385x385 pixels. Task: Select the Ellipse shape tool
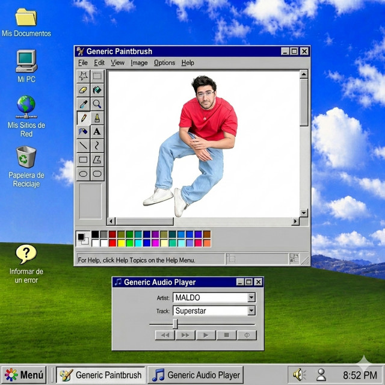[83, 174]
